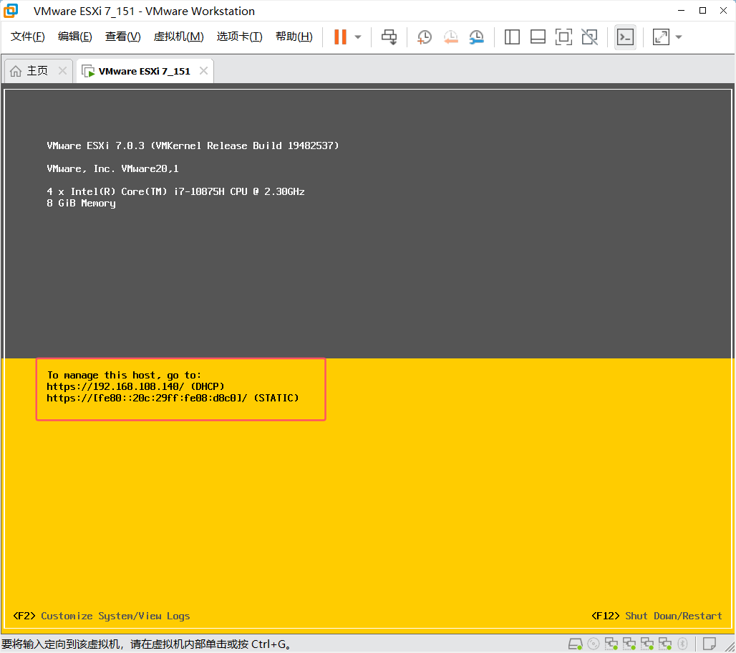Open the 文件(F) menu
The width and height of the screenshot is (736, 653).
[x=28, y=37]
